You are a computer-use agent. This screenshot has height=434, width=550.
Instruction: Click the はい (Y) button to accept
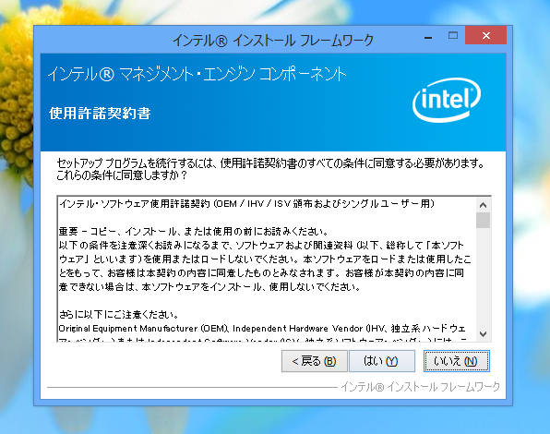coord(382,361)
